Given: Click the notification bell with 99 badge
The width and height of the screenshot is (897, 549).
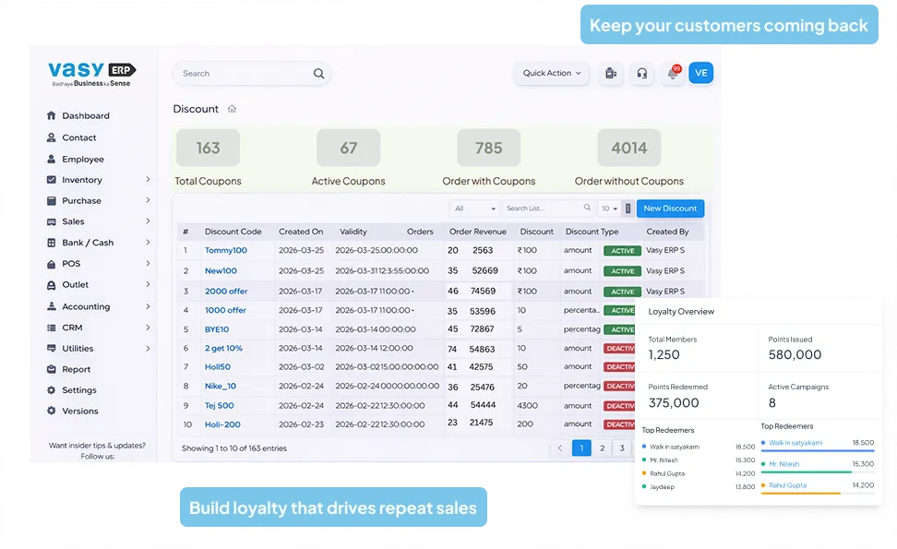Looking at the screenshot, I should point(672,72).
